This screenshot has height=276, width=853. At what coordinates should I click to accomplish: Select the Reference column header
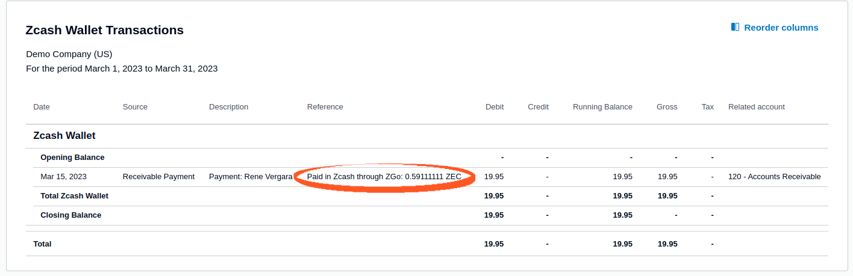click(x=325, y=107)
